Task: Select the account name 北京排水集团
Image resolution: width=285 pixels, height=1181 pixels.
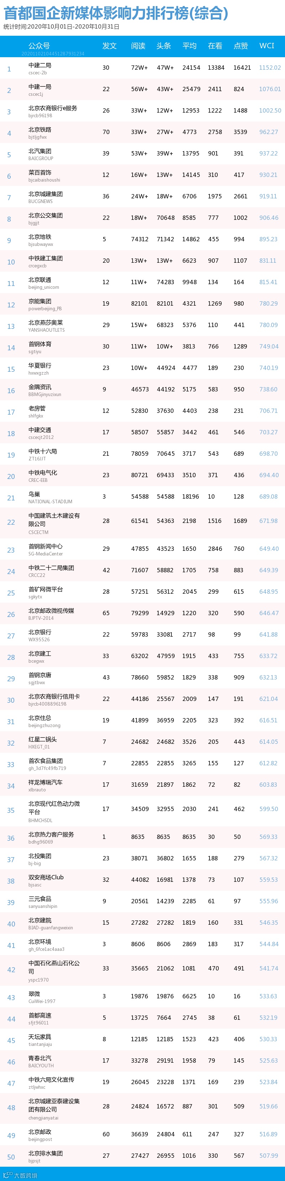Action: coord(45,1153)
